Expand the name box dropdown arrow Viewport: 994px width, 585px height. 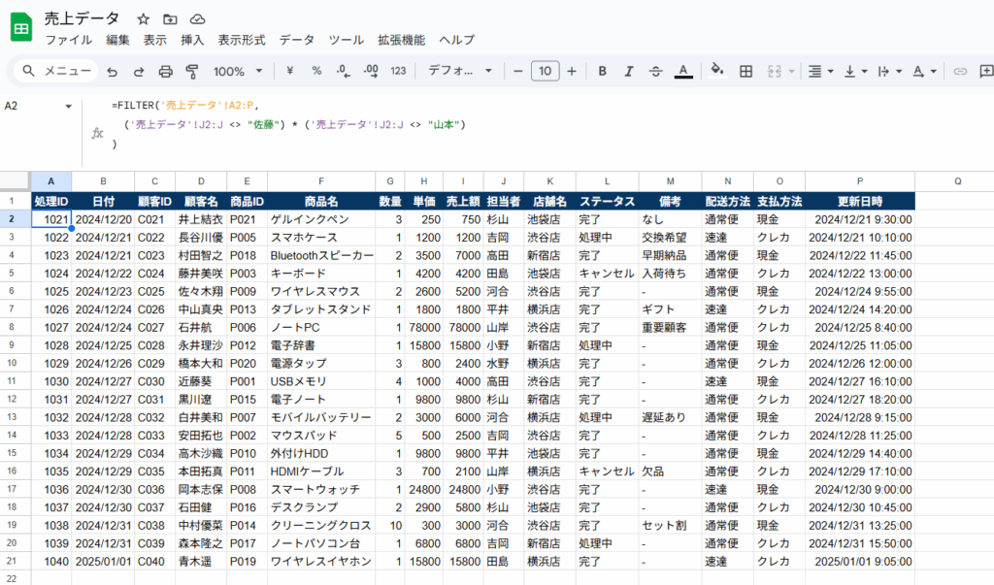(x=69, y=106)
